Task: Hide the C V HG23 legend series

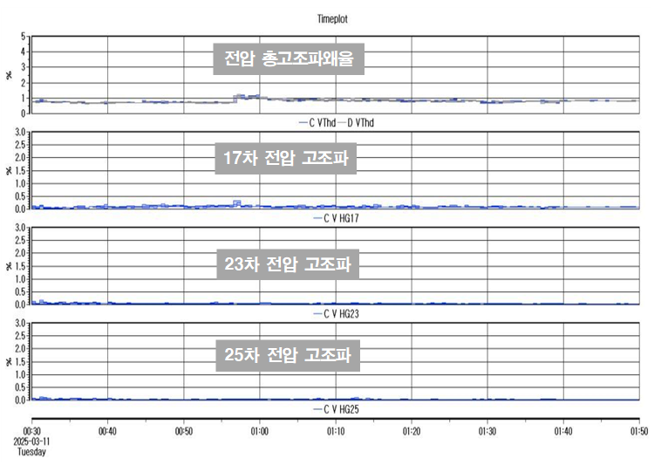Action: tap(335, 313)
